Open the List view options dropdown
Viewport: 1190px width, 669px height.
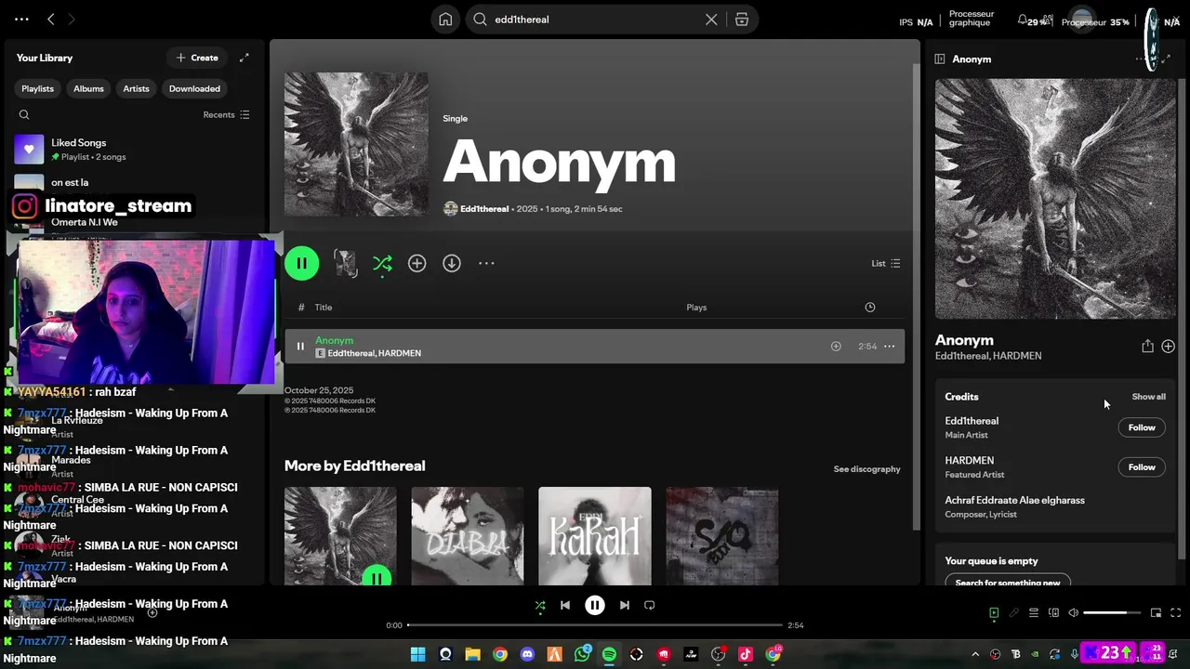coord(885,264)
